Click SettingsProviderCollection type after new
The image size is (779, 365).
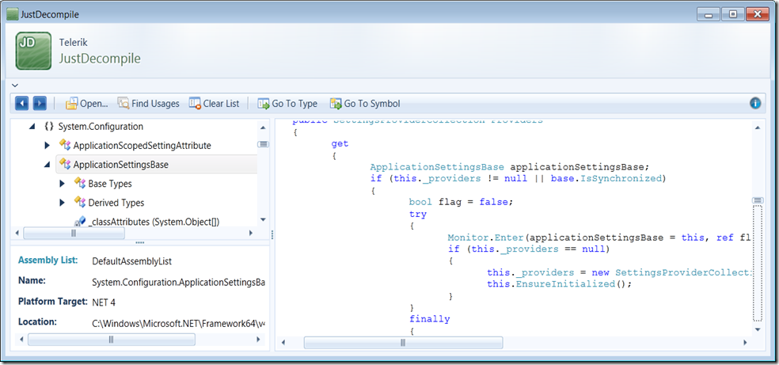click(x=682, y=273)
